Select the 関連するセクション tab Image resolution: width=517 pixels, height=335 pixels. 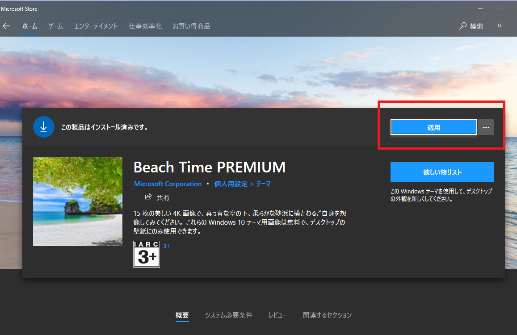(x=327, y=315)
